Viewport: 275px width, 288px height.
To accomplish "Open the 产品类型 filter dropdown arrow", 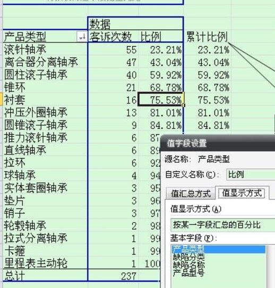I will click(82, 37).
